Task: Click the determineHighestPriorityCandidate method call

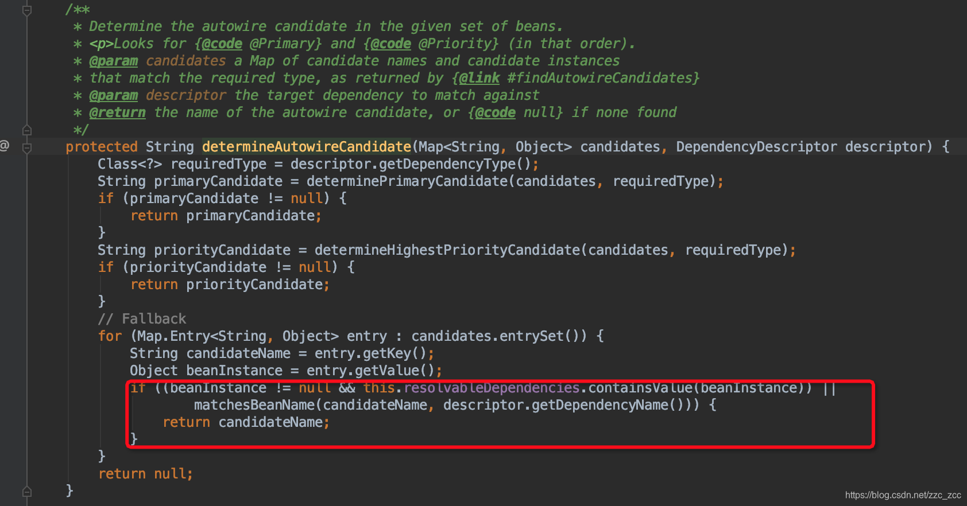Action: [x=447, y=250]
